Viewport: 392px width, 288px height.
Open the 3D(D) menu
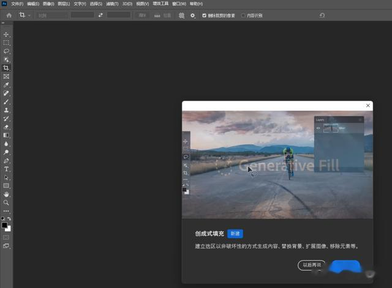tap(127, 4)
